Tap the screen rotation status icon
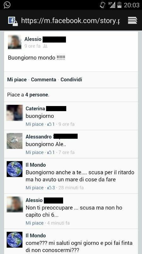The width and height of the screenshot is (142, 254). pyautogui.click(x=103, y=5)
